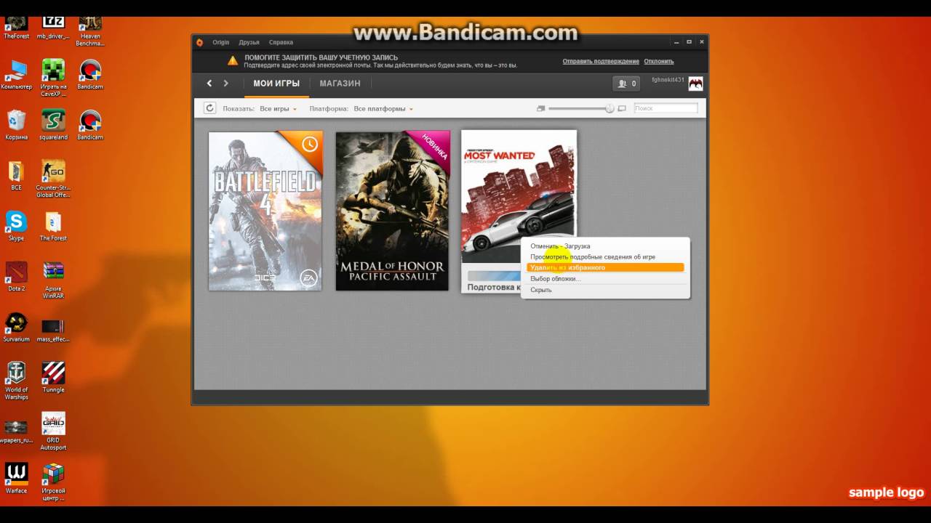Open Игровой центр desktop shortcut
Image resolution: width=931 pixels, height=523 pixels.
click(53, 482)
